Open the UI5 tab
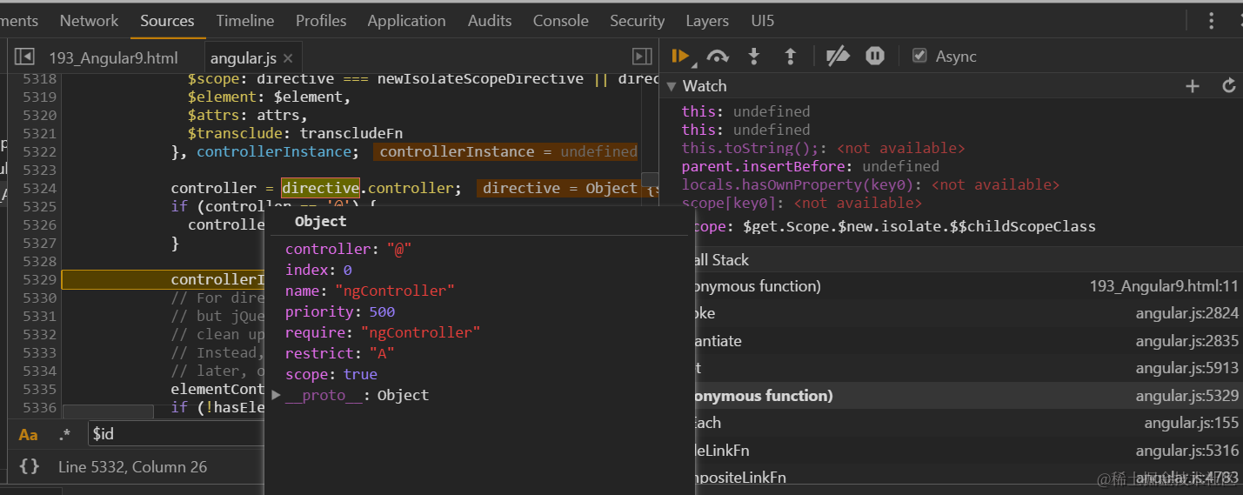 (x=763, y=20)
